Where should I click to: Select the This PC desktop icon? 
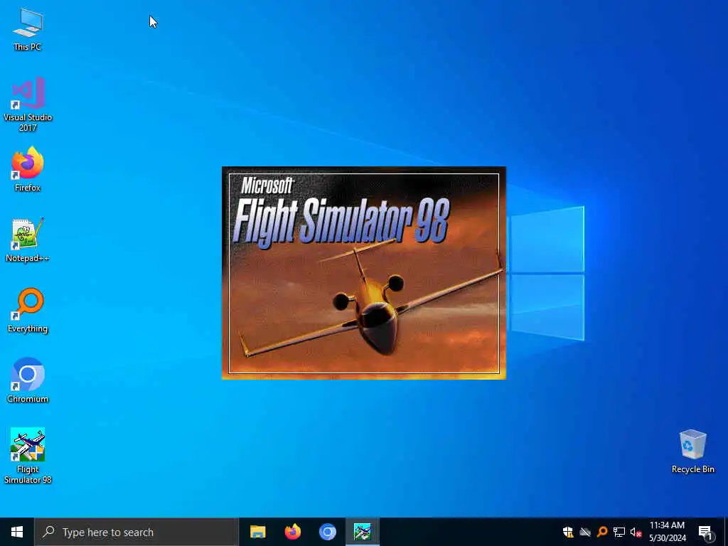[28, 28]
